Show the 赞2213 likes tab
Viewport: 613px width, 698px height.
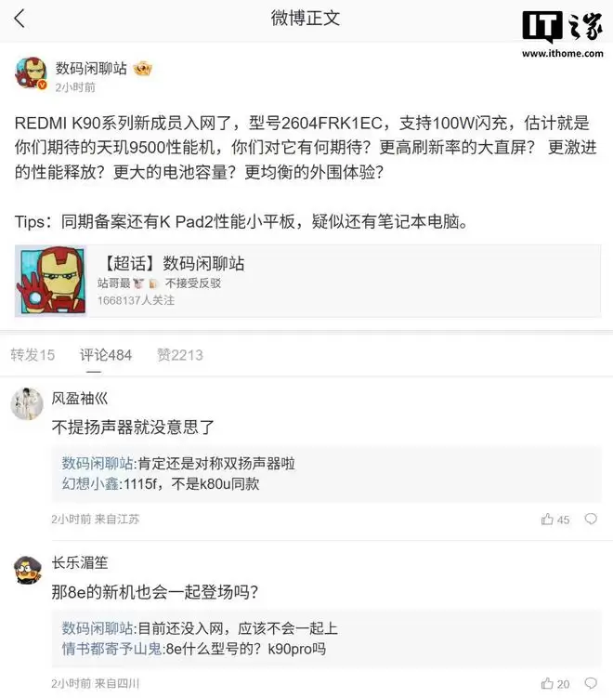pyautogui.click(x=180, y=355)
